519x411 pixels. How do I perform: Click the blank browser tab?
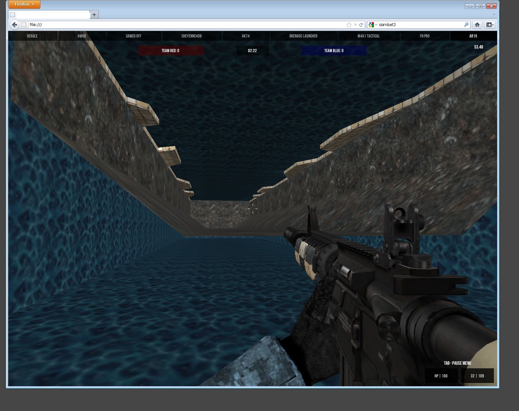coord(49,14)
